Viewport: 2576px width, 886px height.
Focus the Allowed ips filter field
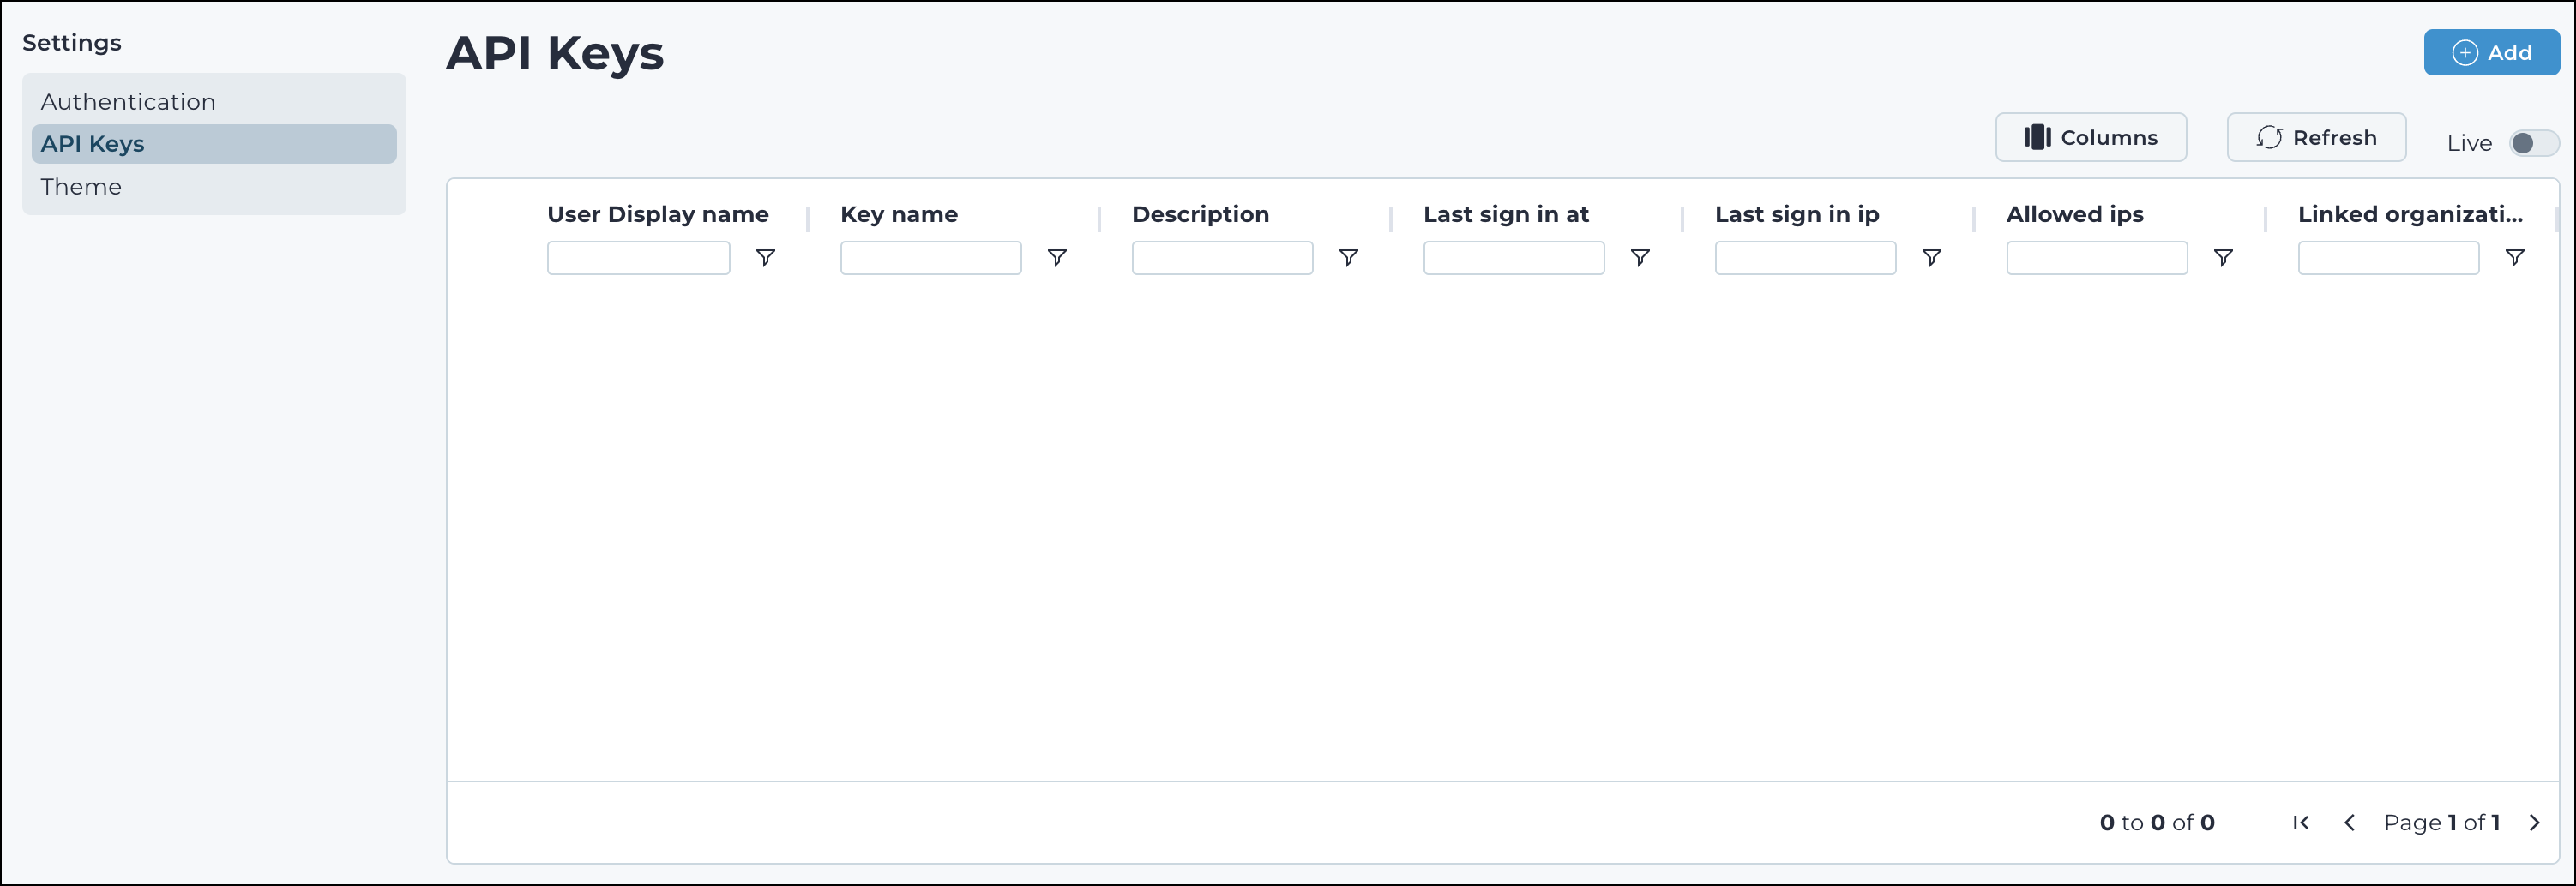coord(2096,258)
